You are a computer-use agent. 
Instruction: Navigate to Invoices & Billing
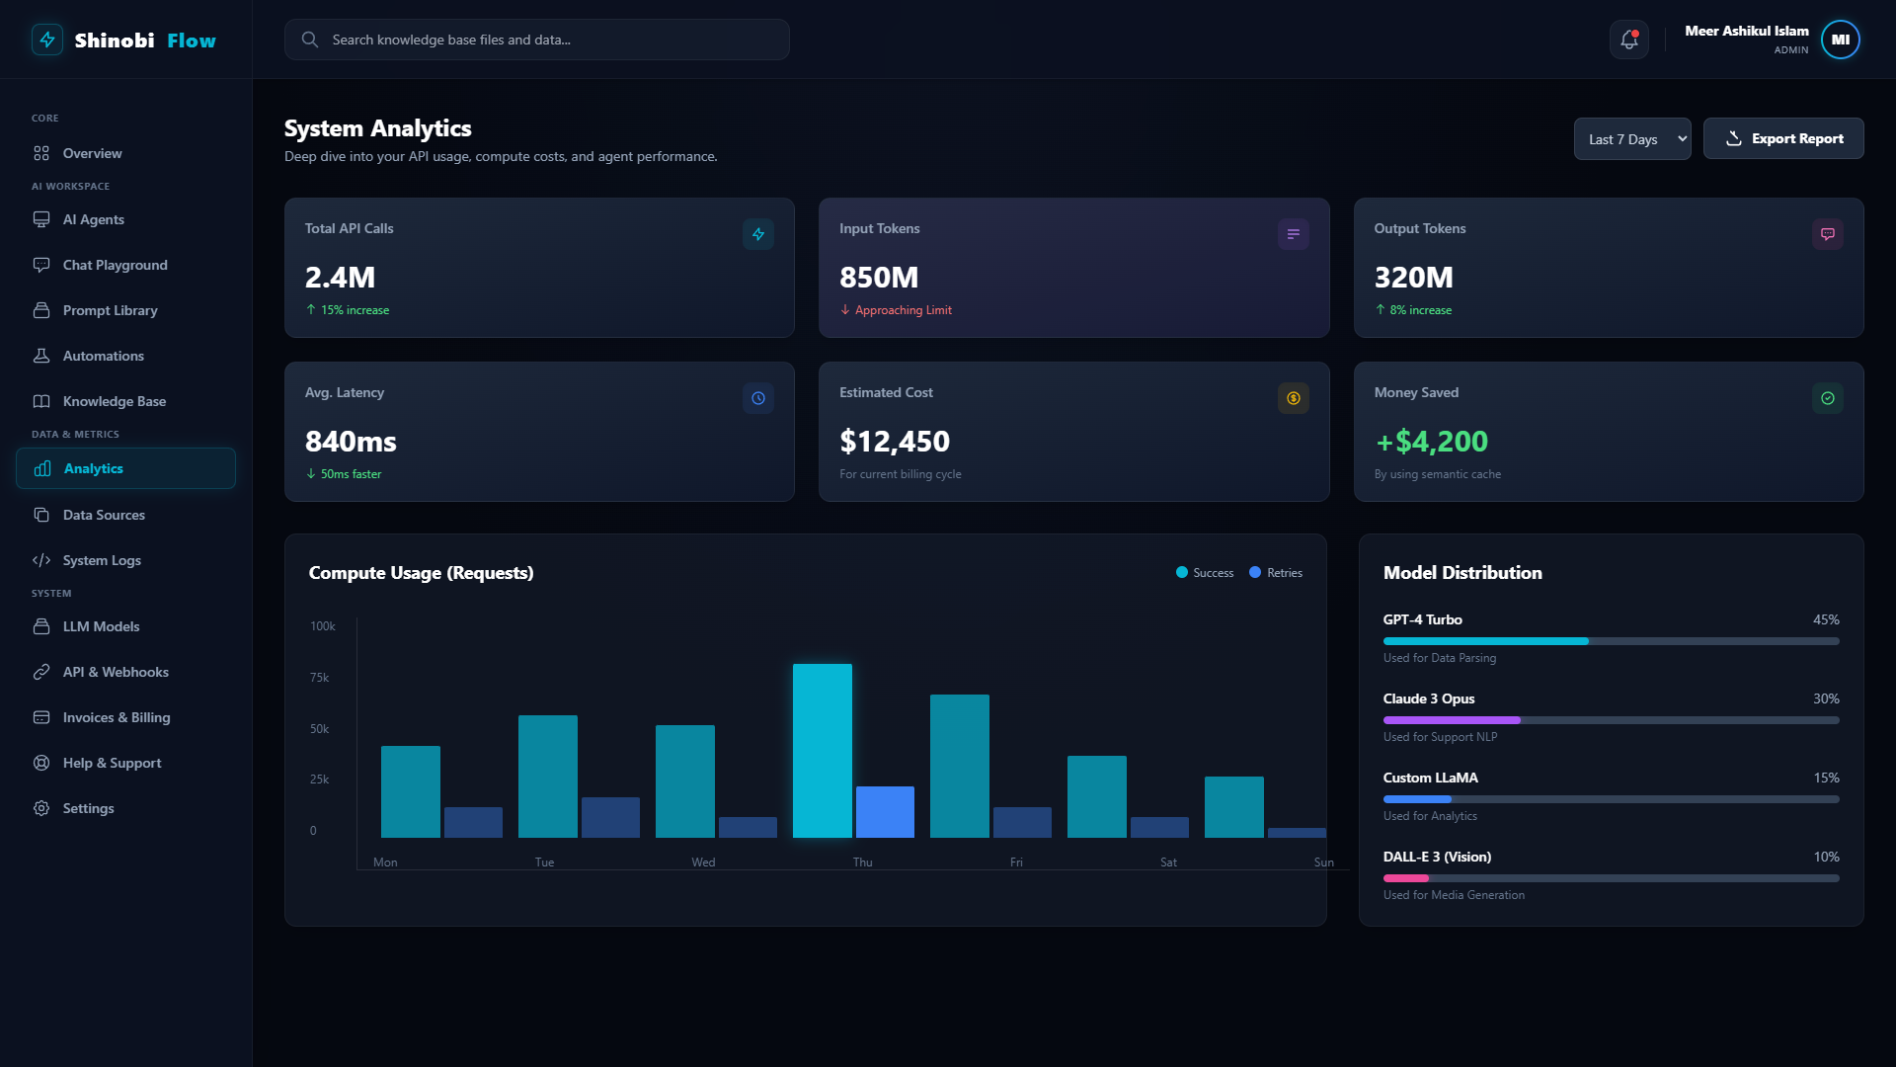point(125,717)
